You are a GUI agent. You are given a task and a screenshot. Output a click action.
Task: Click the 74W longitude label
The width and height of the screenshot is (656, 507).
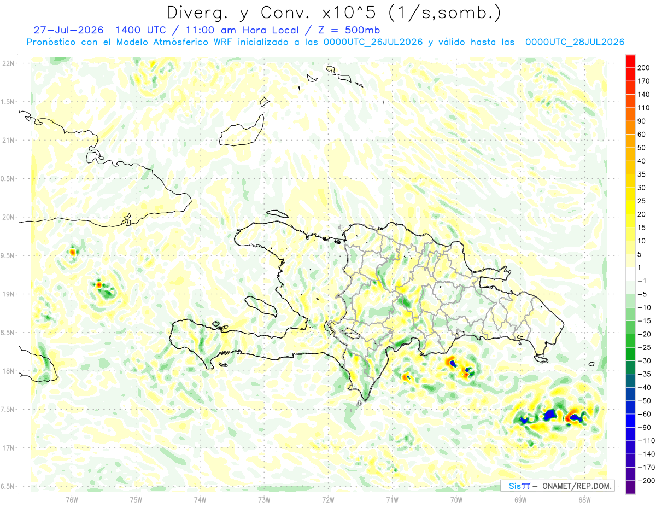pos(200,499)
